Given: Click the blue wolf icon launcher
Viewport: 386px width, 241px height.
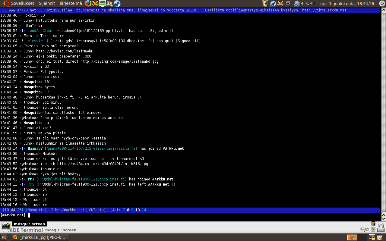Looking at the screenshot, I should [117, 4].
